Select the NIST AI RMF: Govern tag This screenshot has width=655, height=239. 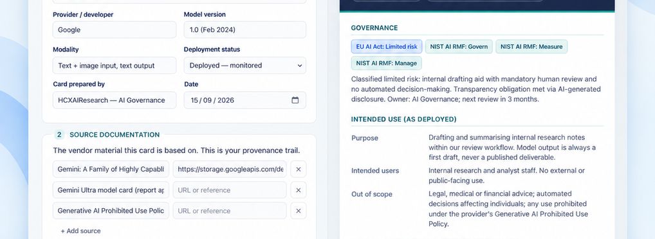tap(459, 47)
